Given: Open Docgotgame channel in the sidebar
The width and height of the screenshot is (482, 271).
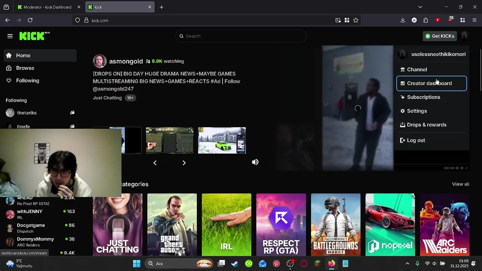Looking at the screenshot, I should tap(40, 228).
